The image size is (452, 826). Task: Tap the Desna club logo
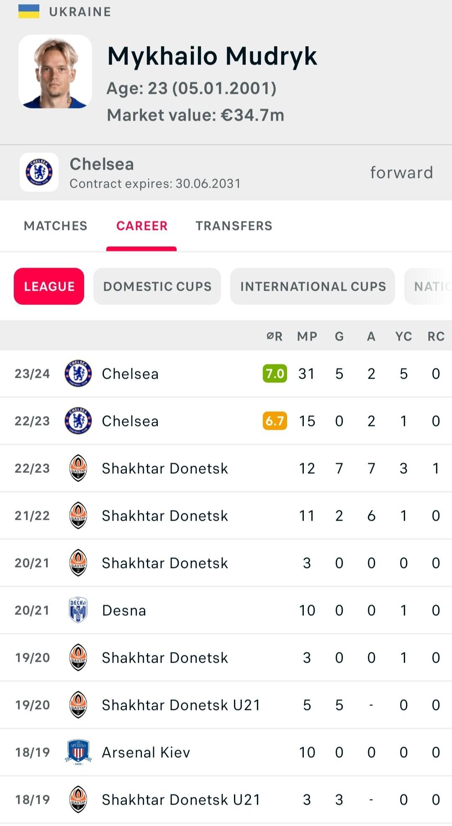coord(78,610)
